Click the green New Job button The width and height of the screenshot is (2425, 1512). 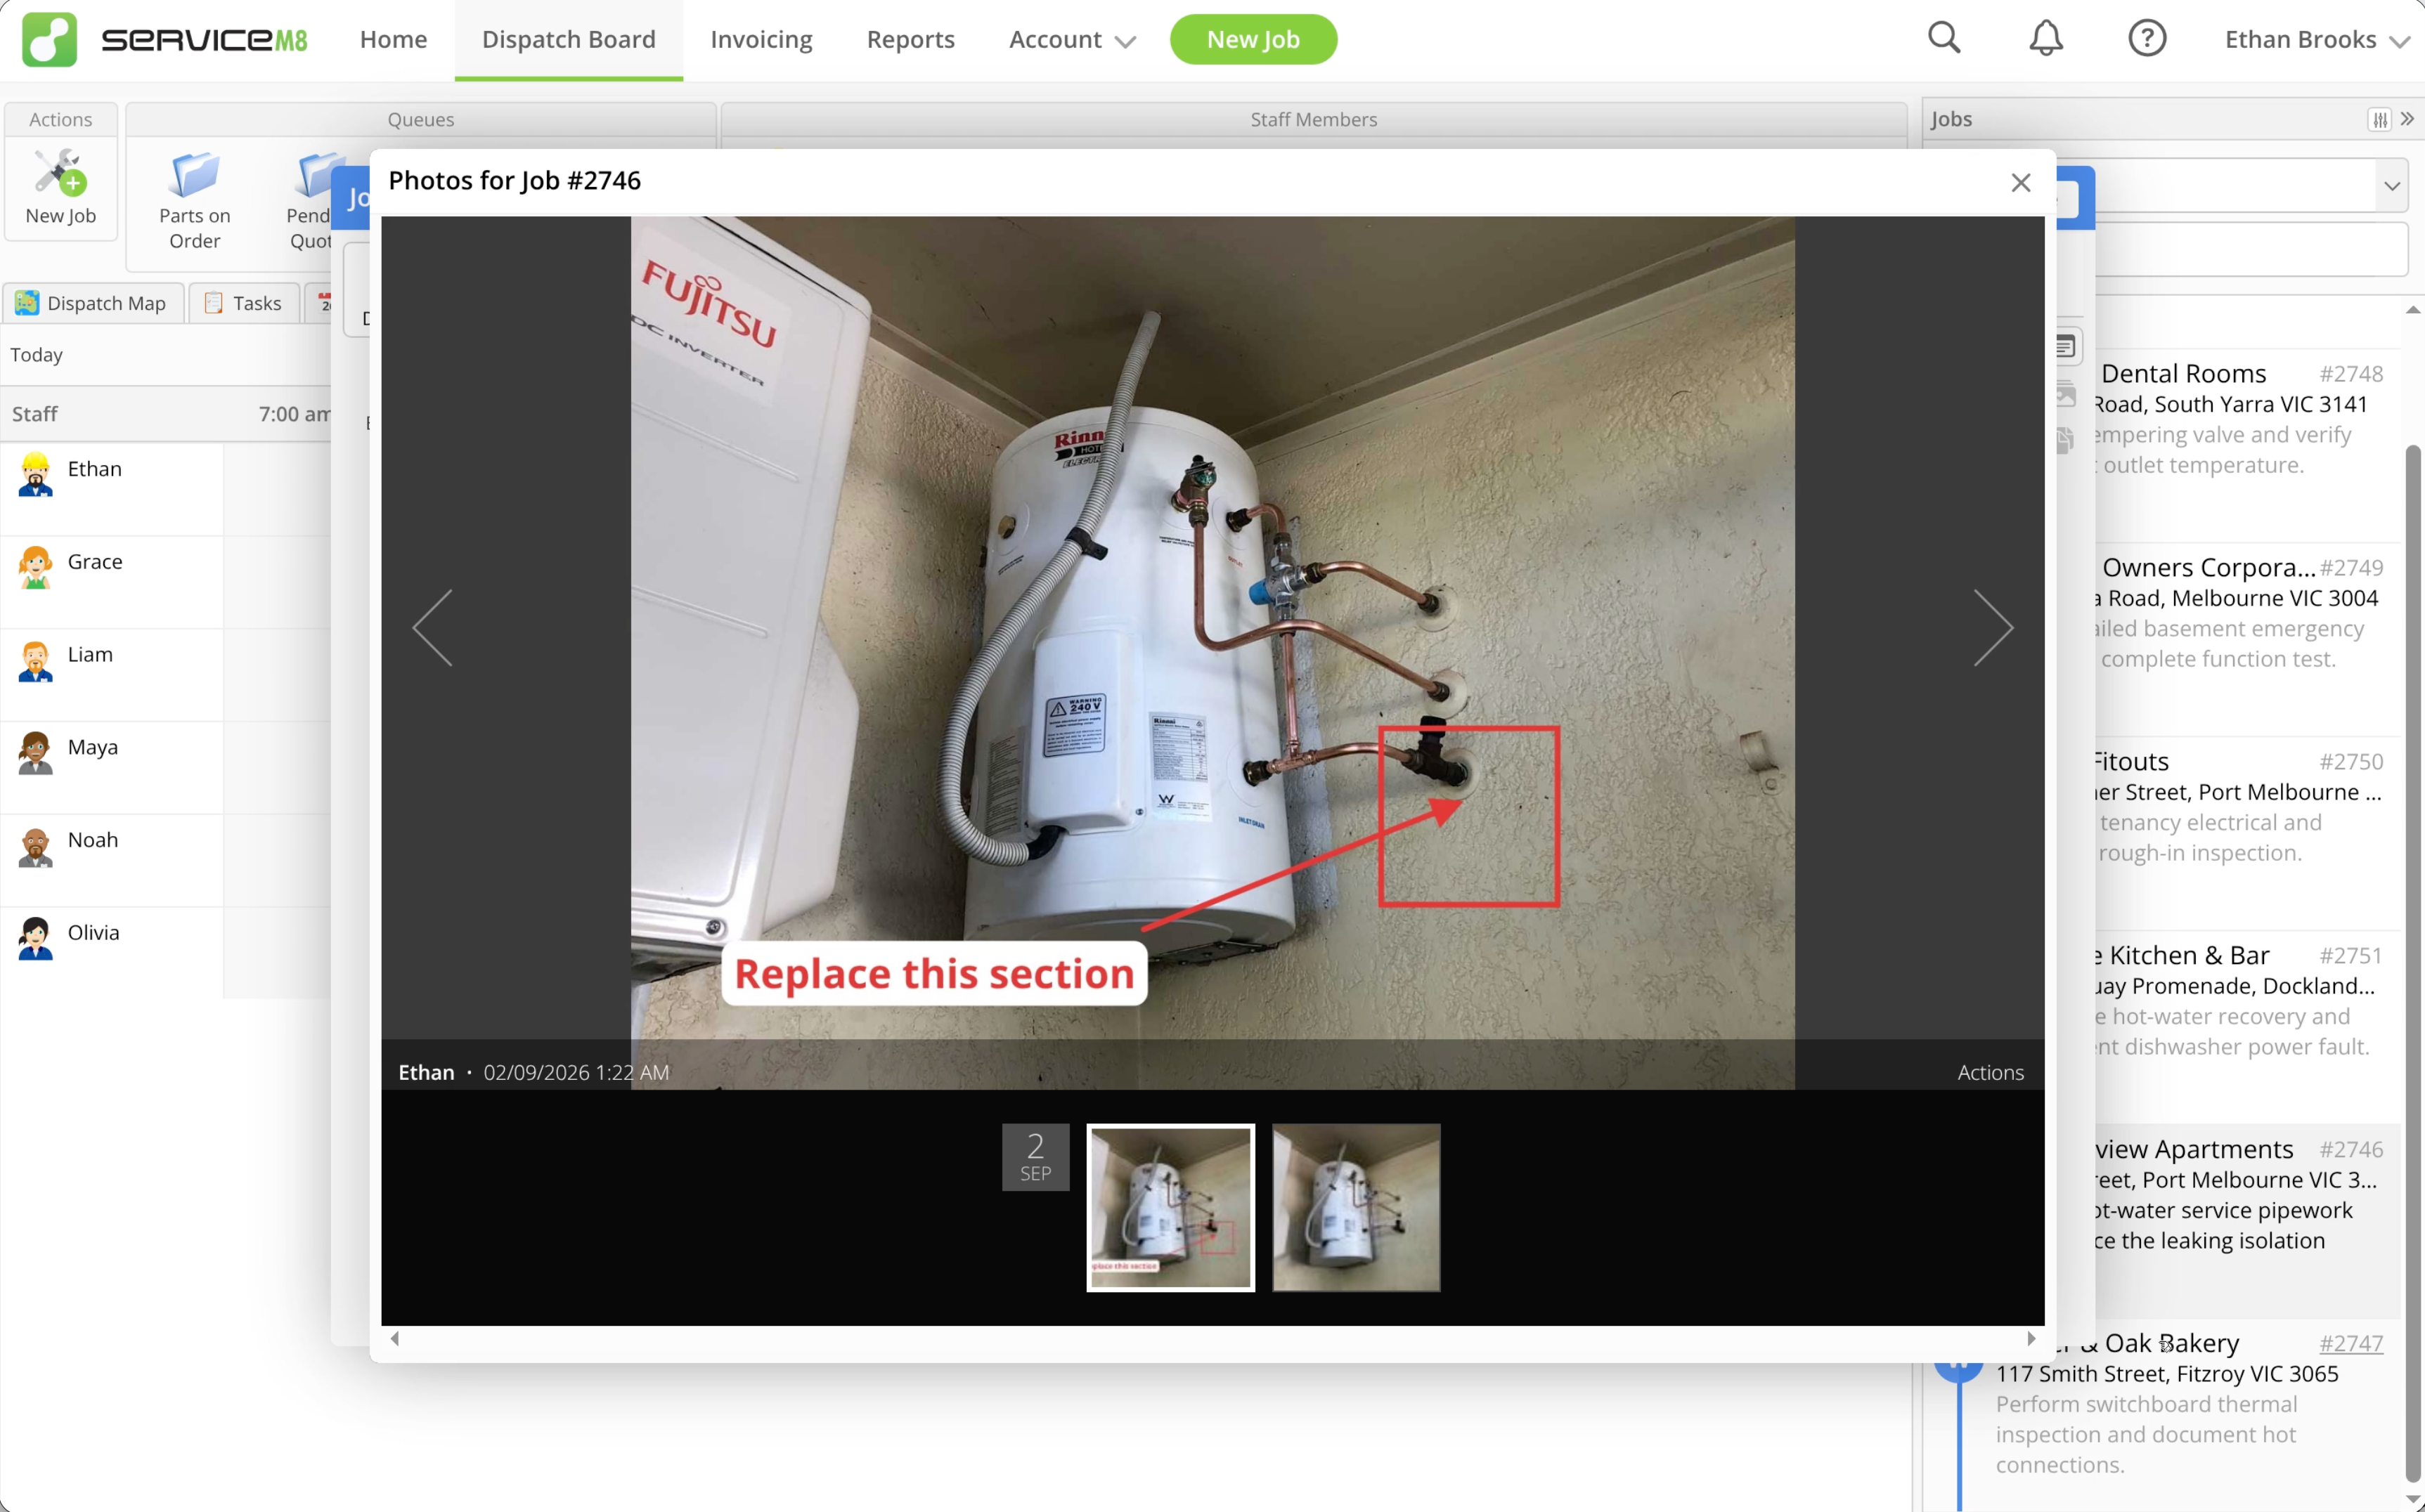click(1253, 39)
